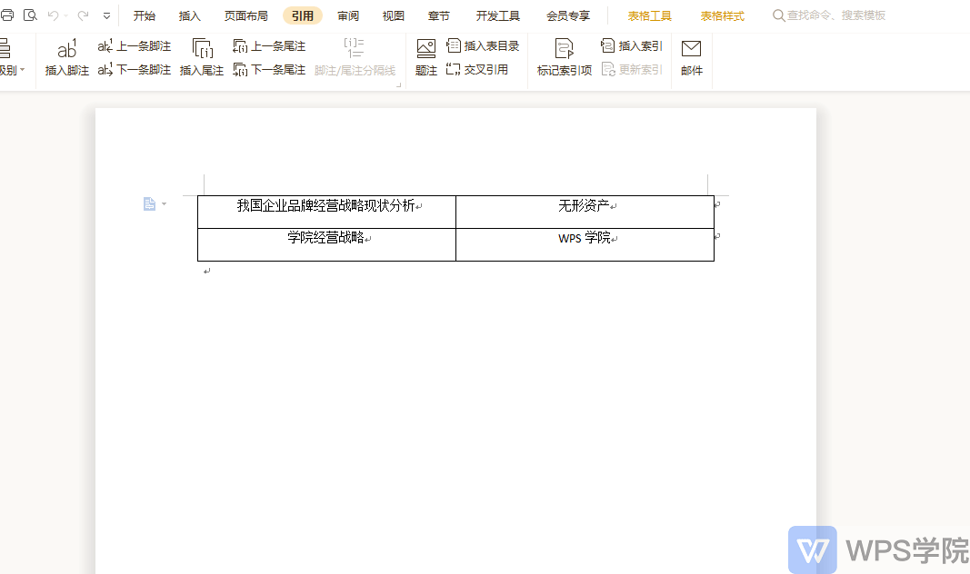Click the Print icon in quick access toolbar
970x574 pixels.
coord(7,15)
